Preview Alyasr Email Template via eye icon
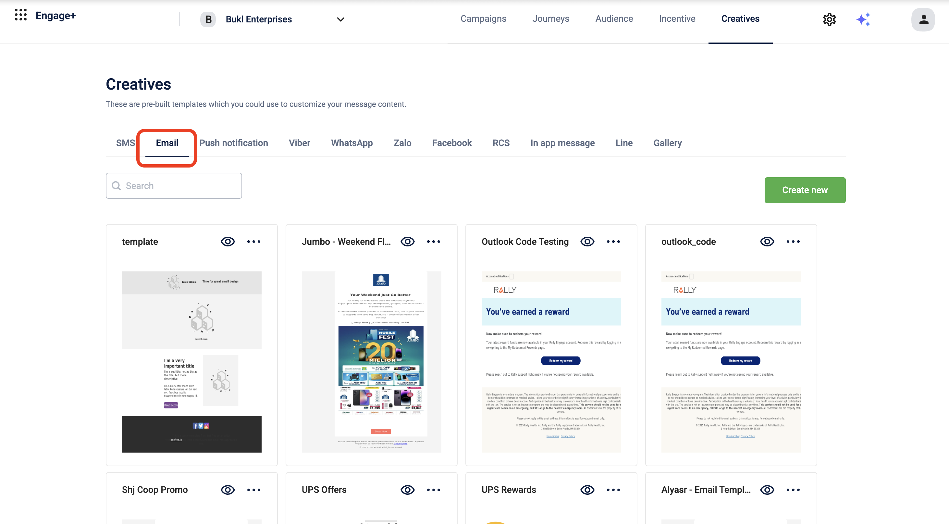Screen dimensions: 949x524 coord(767,490)
